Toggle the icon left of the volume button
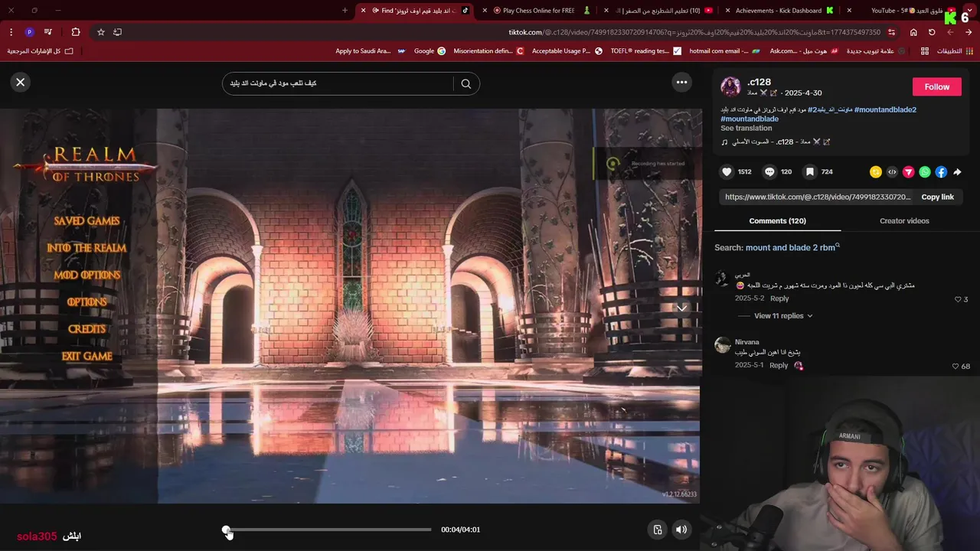The width and height of the screenshot is (980, 551). coord(658,530)
